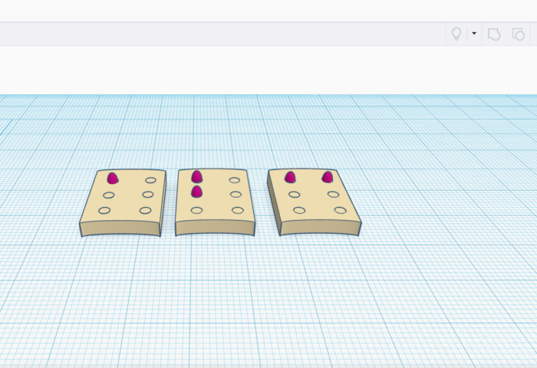
Task: Select the left pink dome on right block
Action: 290,177
